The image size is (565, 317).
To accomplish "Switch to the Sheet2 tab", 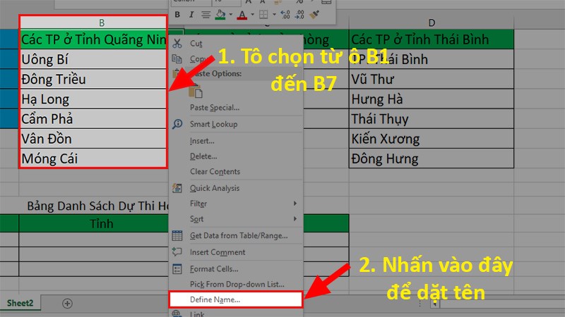I will click(x=20, y=303).
